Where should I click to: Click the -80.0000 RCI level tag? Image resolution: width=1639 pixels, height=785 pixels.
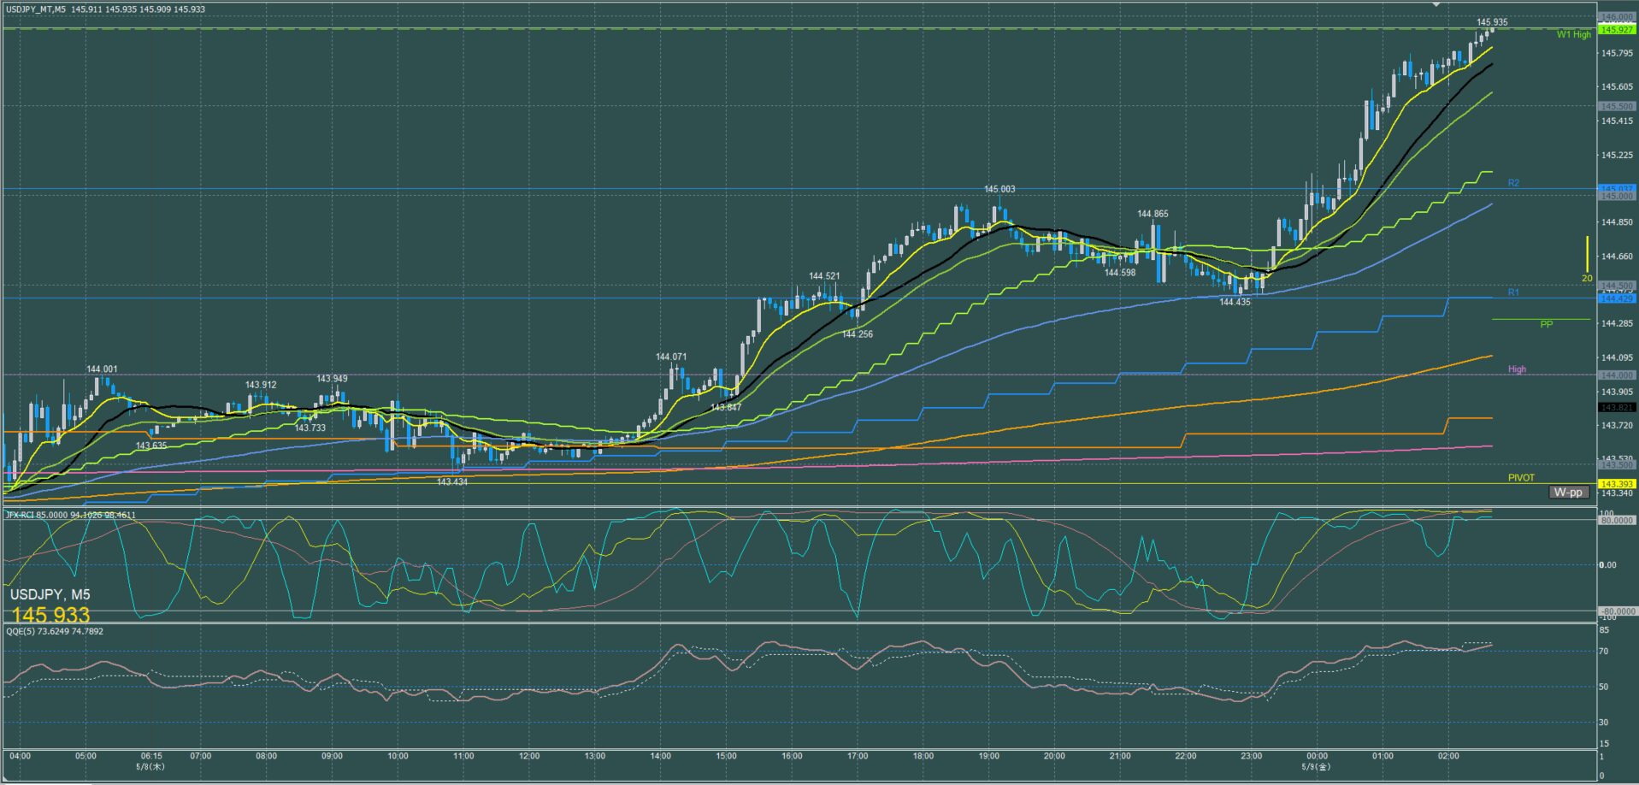pyautogui.click(x=1617, y=611)
